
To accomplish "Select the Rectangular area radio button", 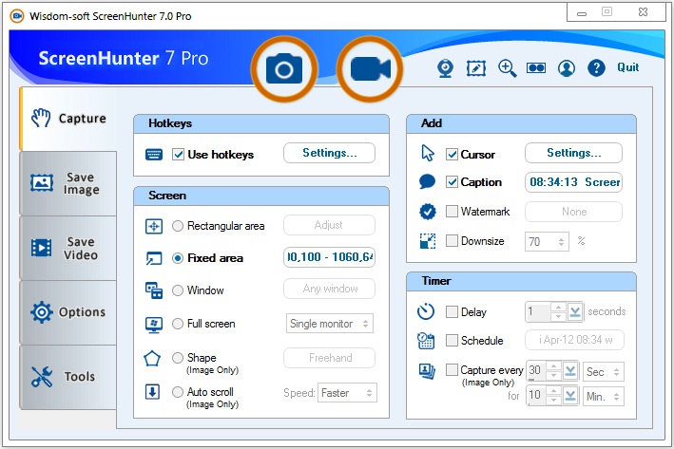I will 178,226.
